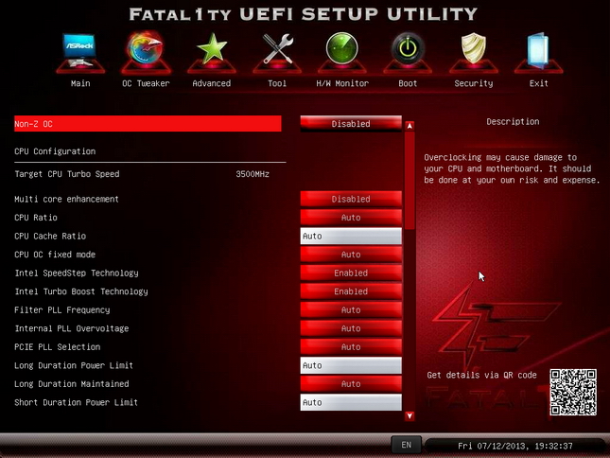Open the Filter PLL Frequency dropdown
610x458 pixels.
(x=351, y=309)
